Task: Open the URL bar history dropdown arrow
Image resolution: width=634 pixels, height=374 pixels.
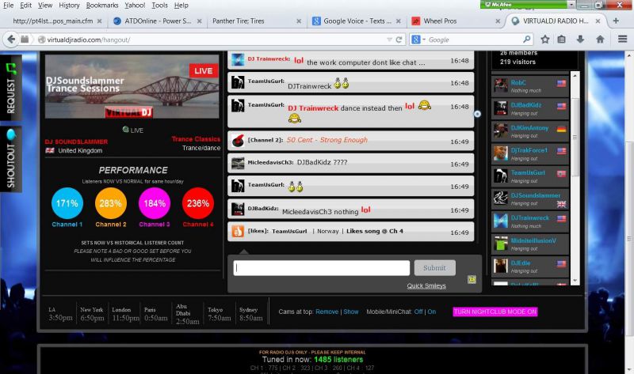Action: 389,40
